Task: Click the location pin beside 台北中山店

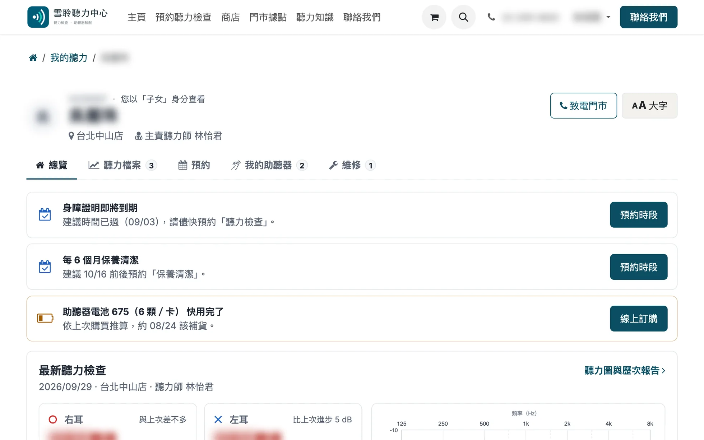Action: pyautogui.click(x=71, y=136)
